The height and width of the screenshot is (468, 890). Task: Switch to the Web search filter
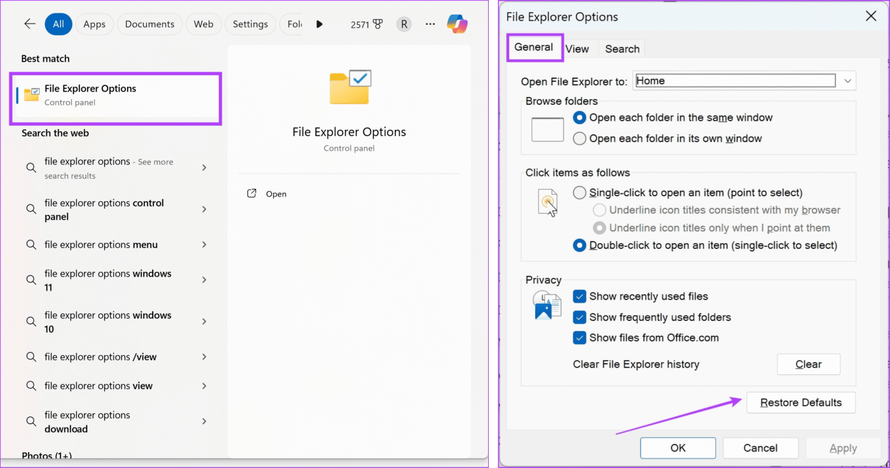pyautogui.click(x=203, y=24)
